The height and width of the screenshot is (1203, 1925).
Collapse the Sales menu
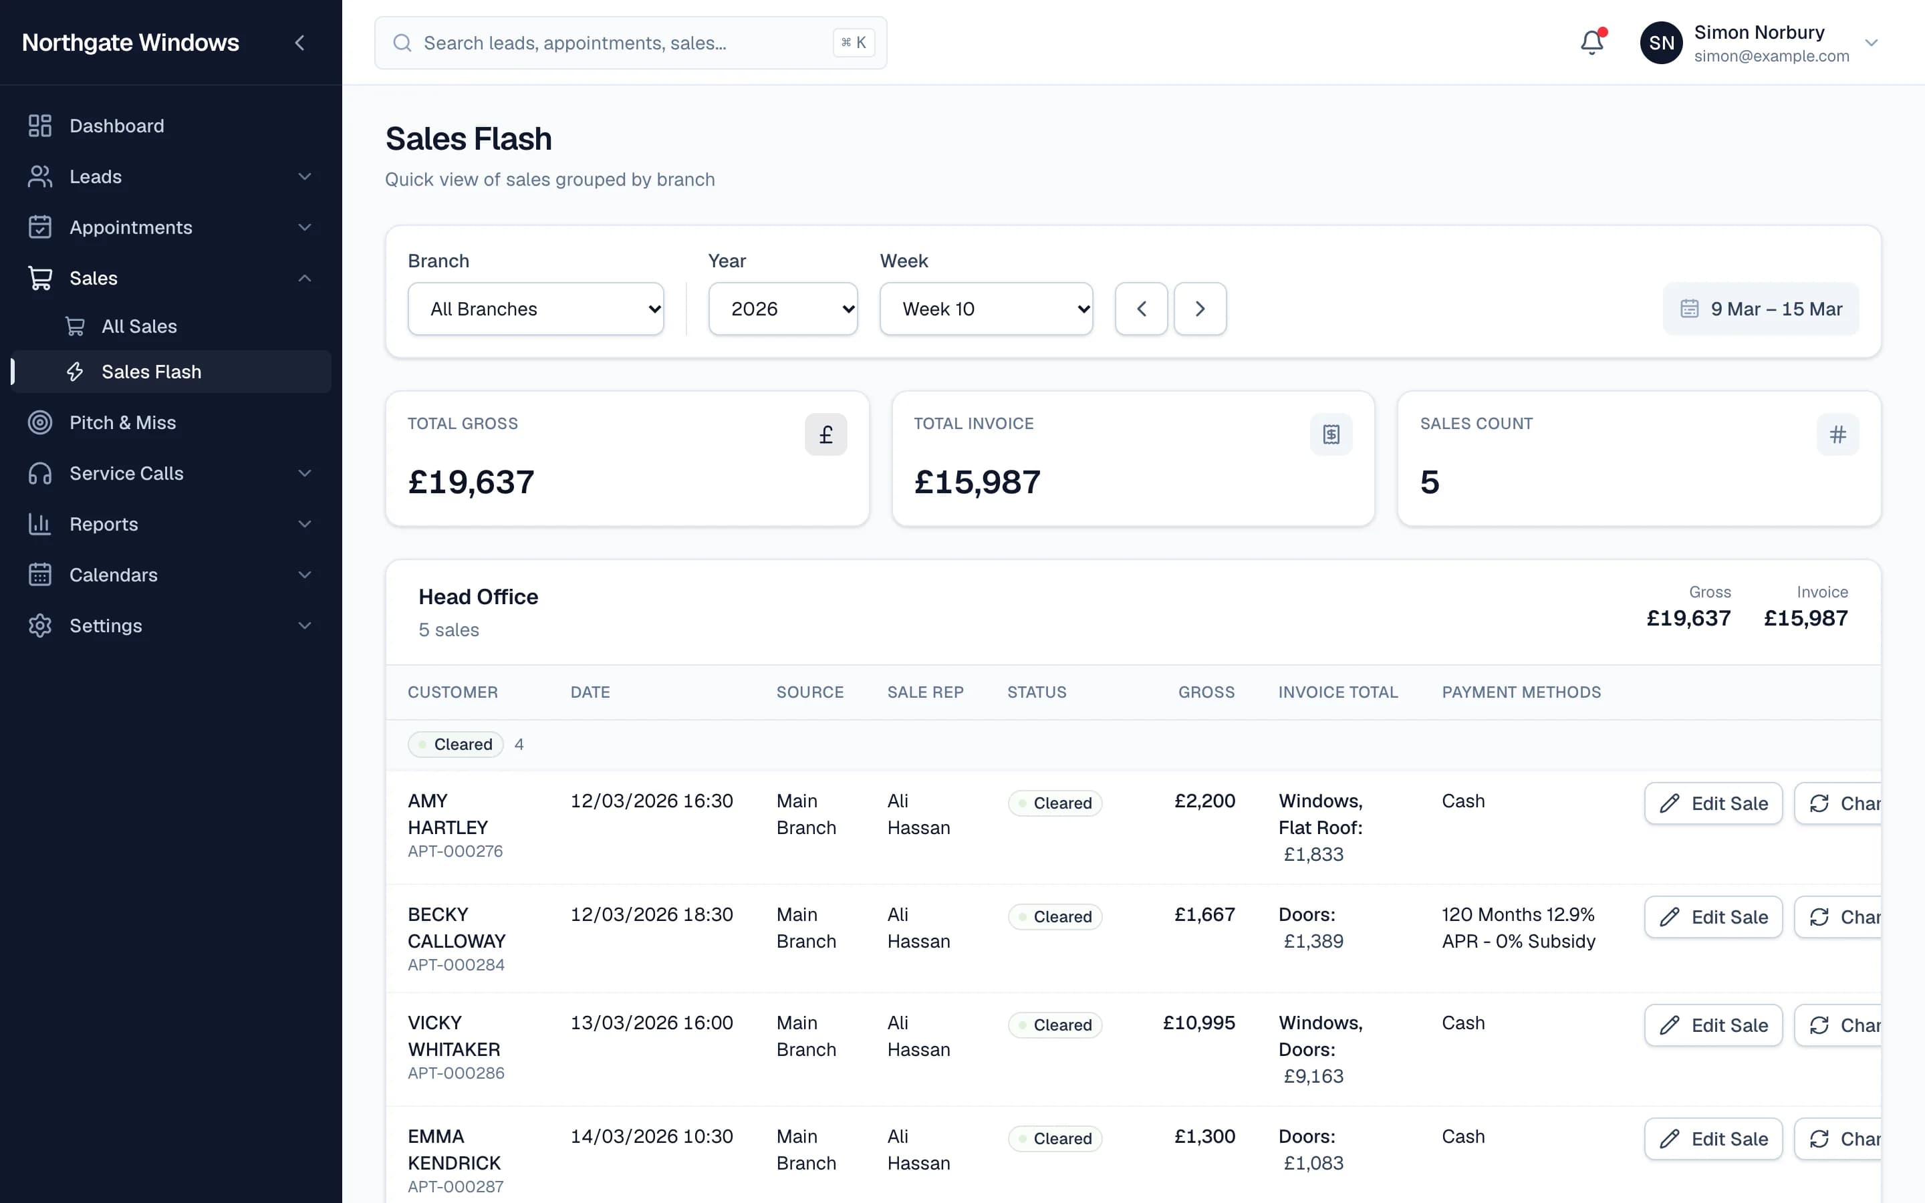(x=171, y=279)
